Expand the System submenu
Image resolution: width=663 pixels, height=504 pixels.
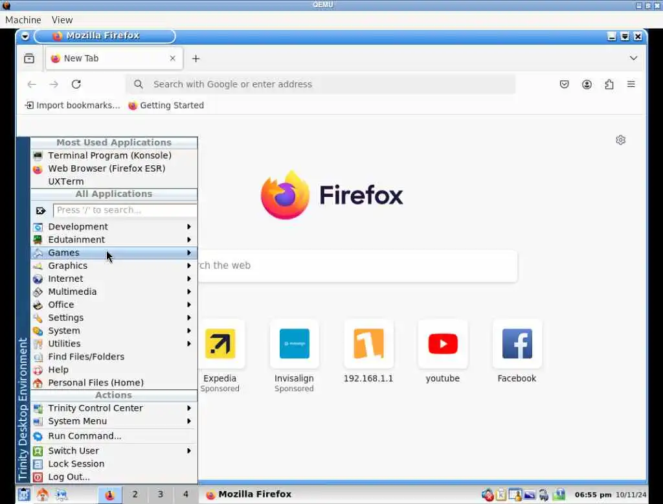(113, 330)
